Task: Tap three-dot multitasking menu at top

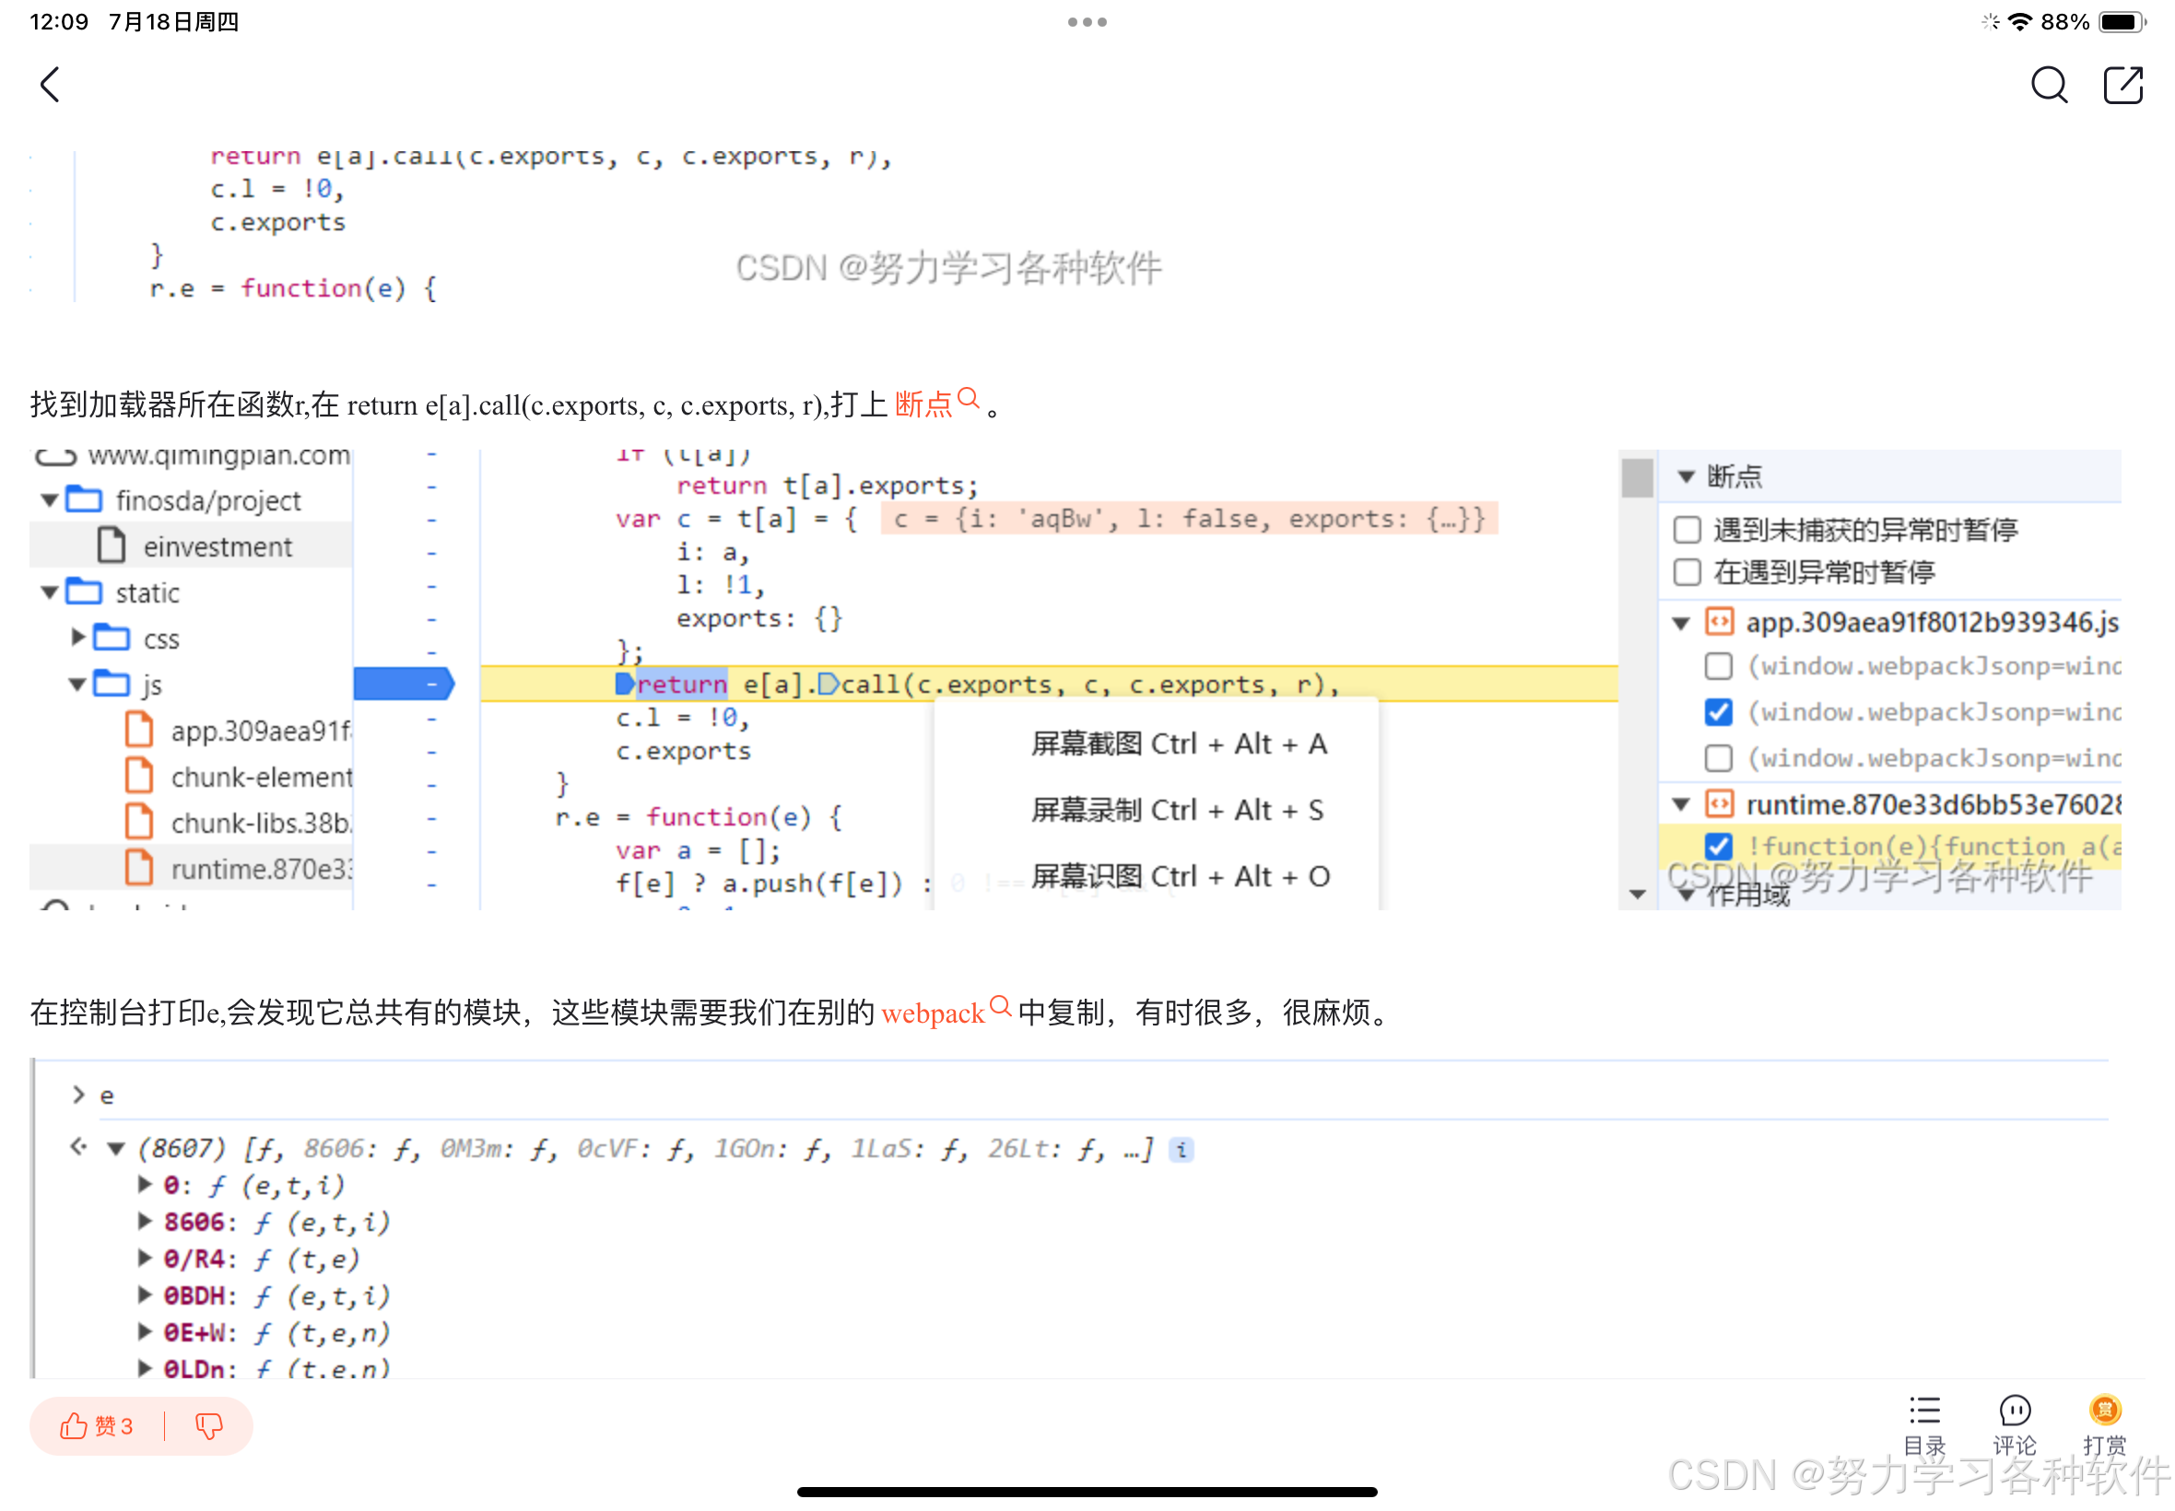Action: 1087,22
